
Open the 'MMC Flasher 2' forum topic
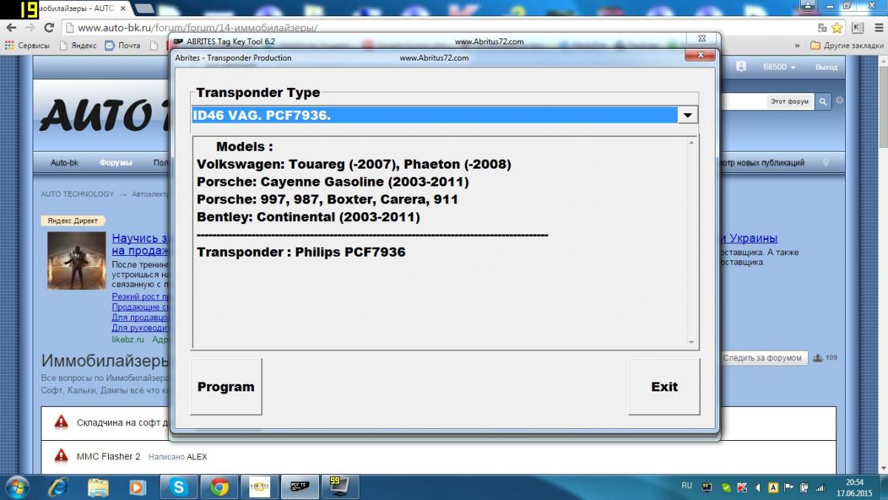[108, 456]
